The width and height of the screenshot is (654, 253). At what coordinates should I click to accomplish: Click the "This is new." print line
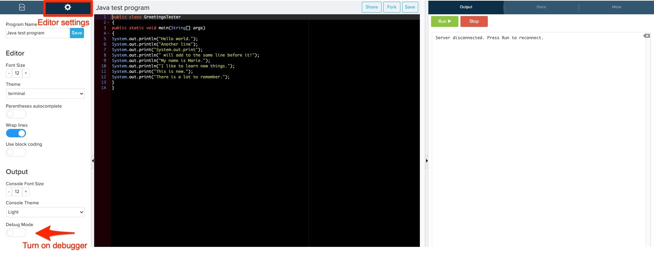tap(152, 72)
